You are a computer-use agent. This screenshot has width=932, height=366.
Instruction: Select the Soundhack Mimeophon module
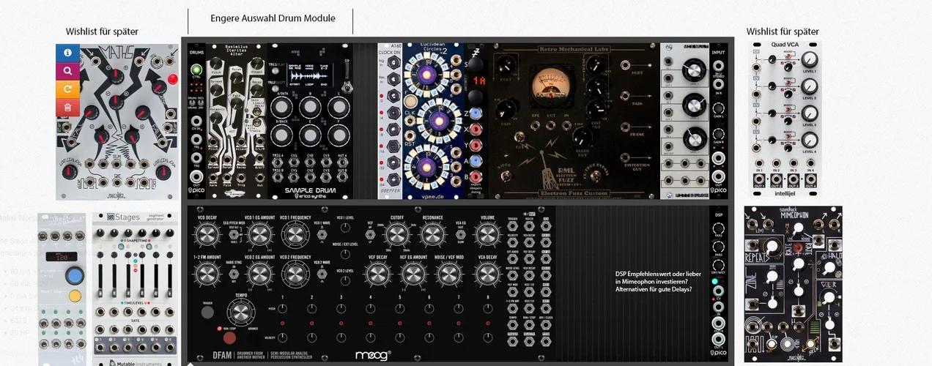tap(794, 284)
